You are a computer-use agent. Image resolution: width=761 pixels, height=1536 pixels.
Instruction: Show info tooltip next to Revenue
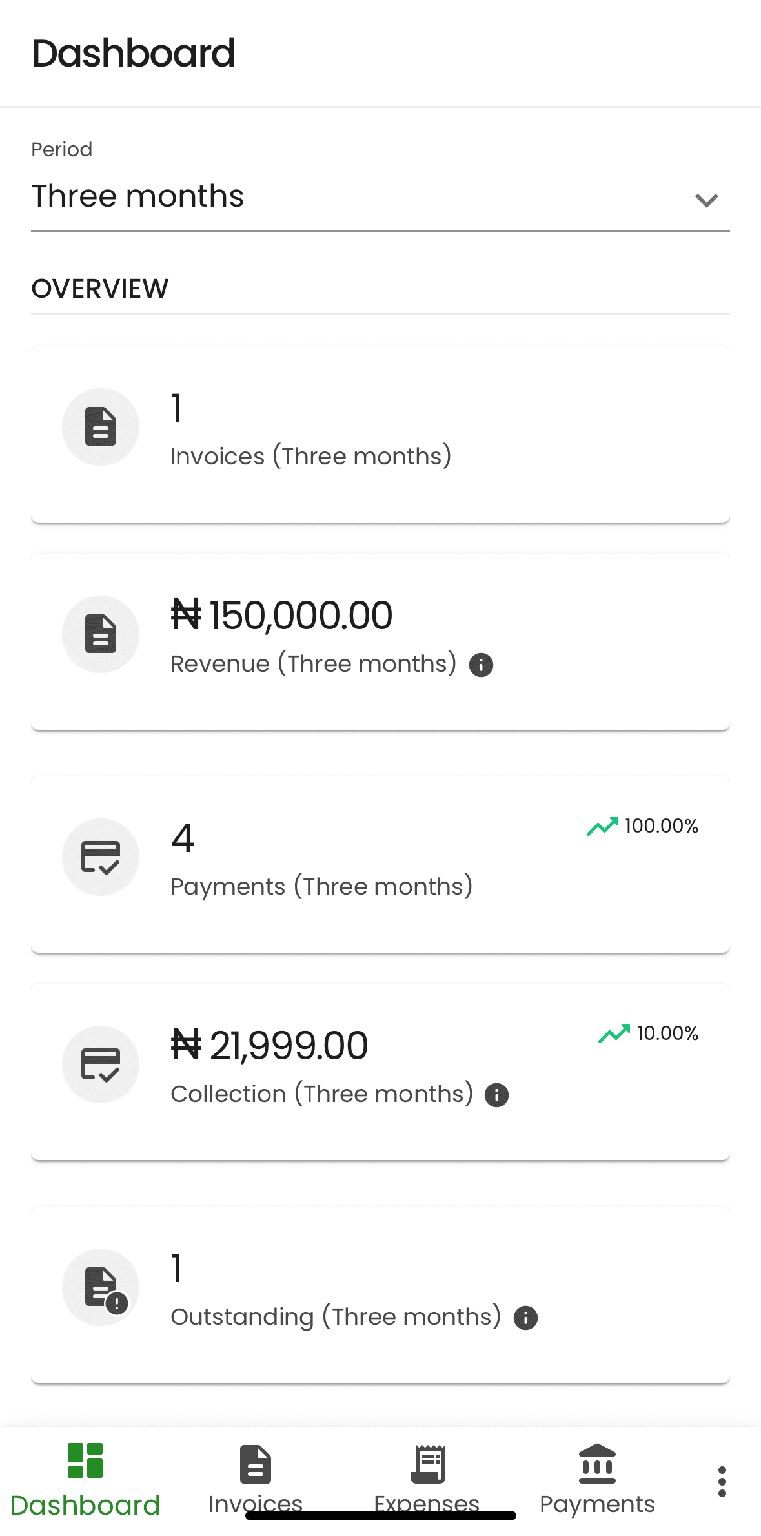point(481,665)
